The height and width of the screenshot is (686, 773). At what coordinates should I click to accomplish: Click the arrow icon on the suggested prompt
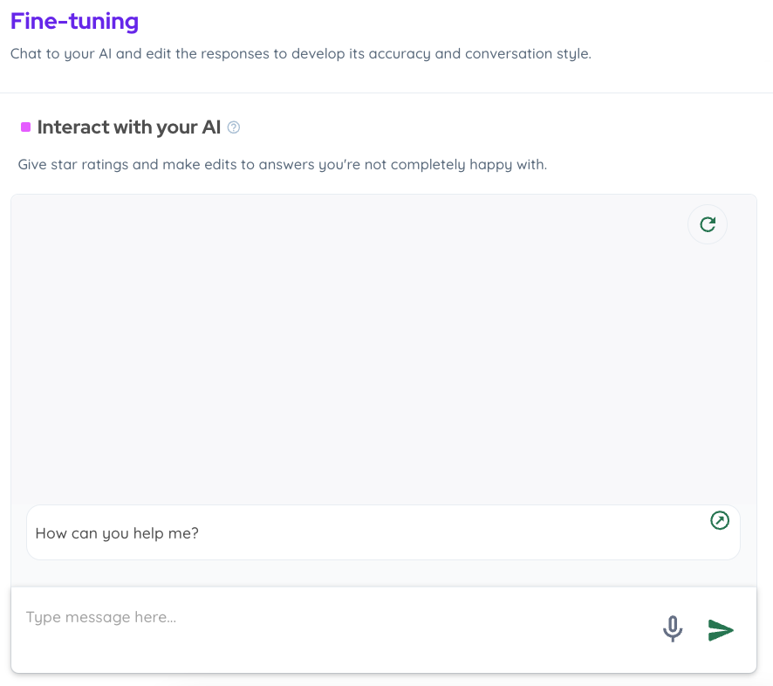[x=719, y=520]
